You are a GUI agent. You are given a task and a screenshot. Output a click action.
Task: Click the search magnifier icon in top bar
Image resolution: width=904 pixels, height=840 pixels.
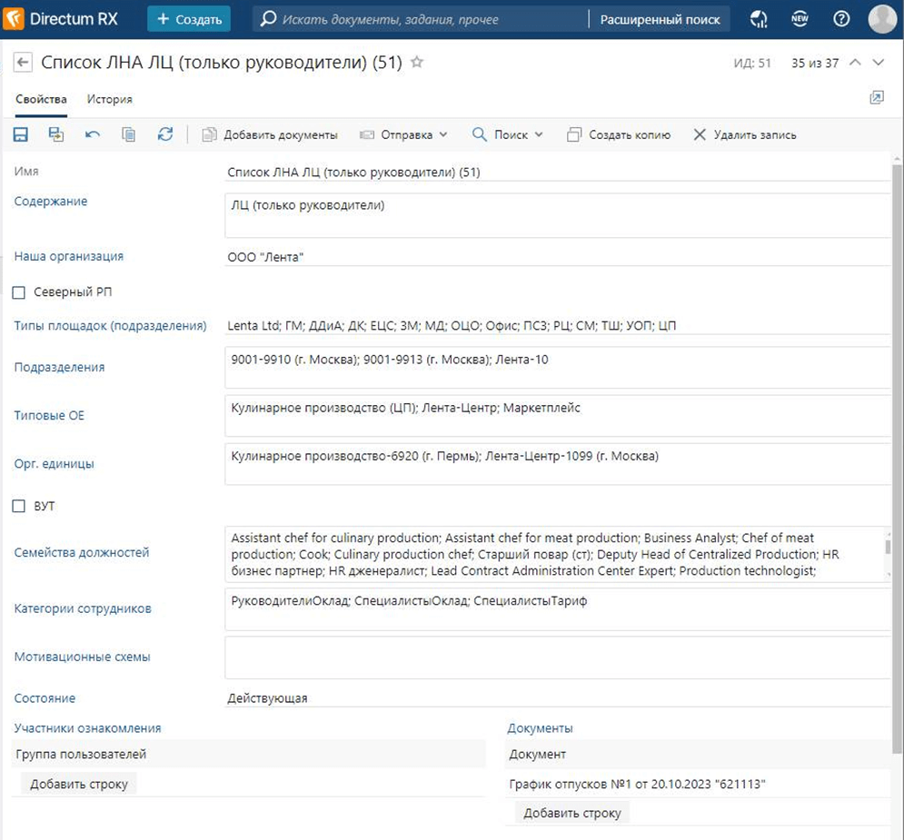pos(267,19)
